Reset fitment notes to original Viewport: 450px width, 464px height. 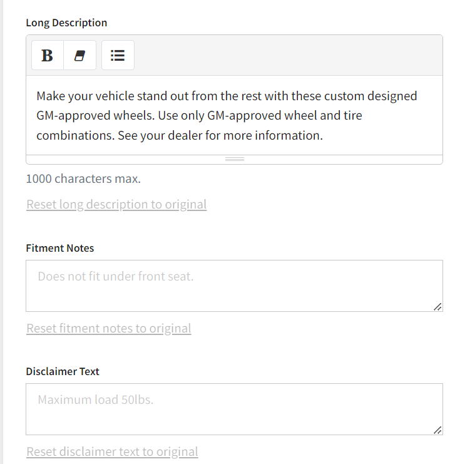click(x=109, y=328)
